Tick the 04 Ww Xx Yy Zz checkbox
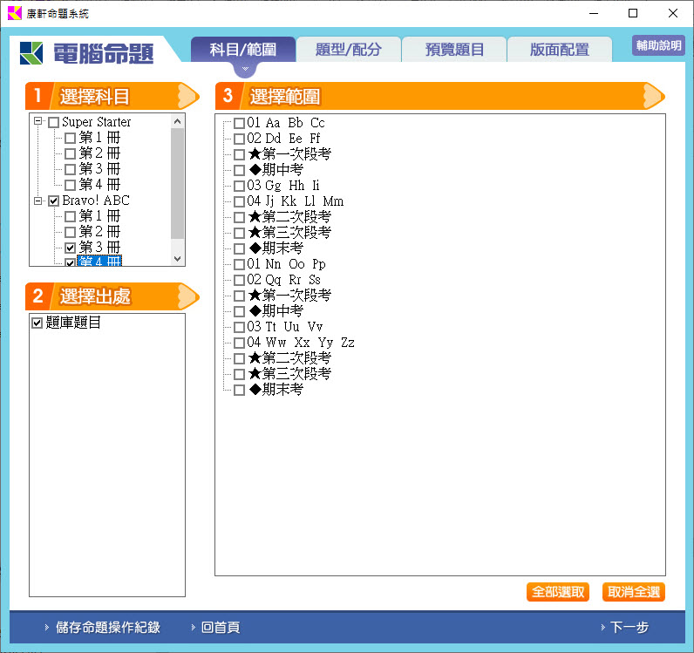The width and height of the screenshot is (694, 653). click(239, 343)
